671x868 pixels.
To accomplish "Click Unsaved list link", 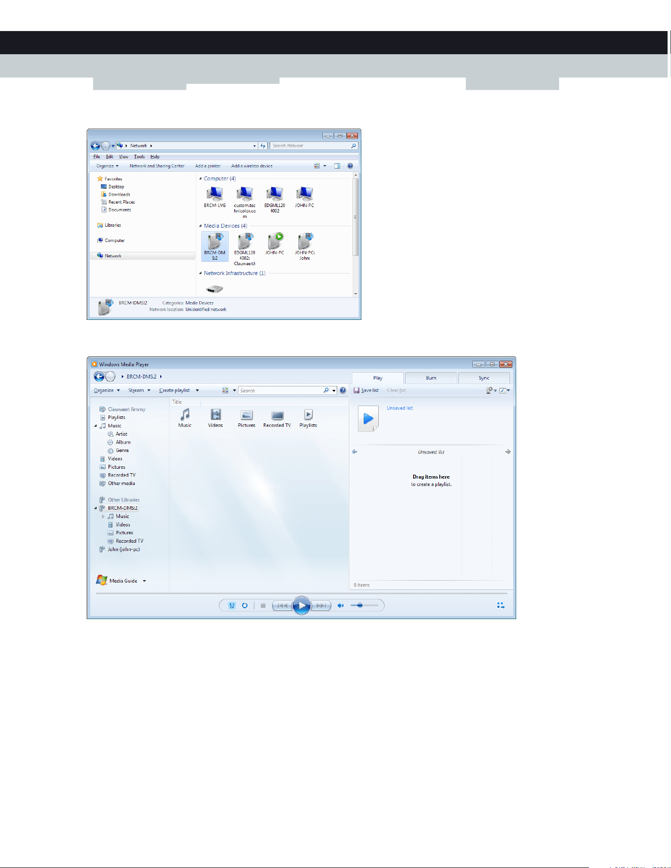I will click(x=400, y=408).
